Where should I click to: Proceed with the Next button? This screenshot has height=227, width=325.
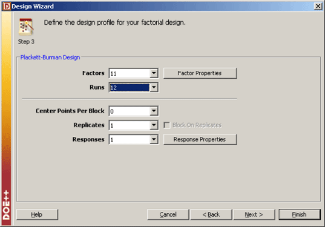[254, 214]
